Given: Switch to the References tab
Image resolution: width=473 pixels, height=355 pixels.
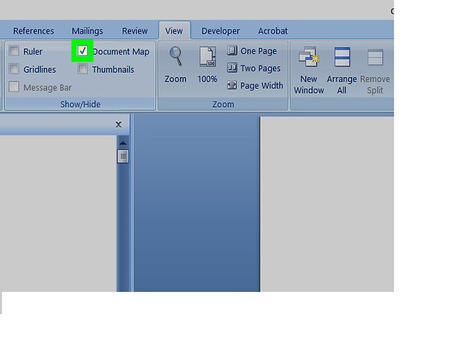Looking at the screenshot, I should pos(34,31).
